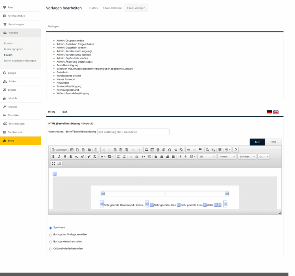
Task: Switch to the E-Mail-Optionen tab
Action: pos(112,8)
